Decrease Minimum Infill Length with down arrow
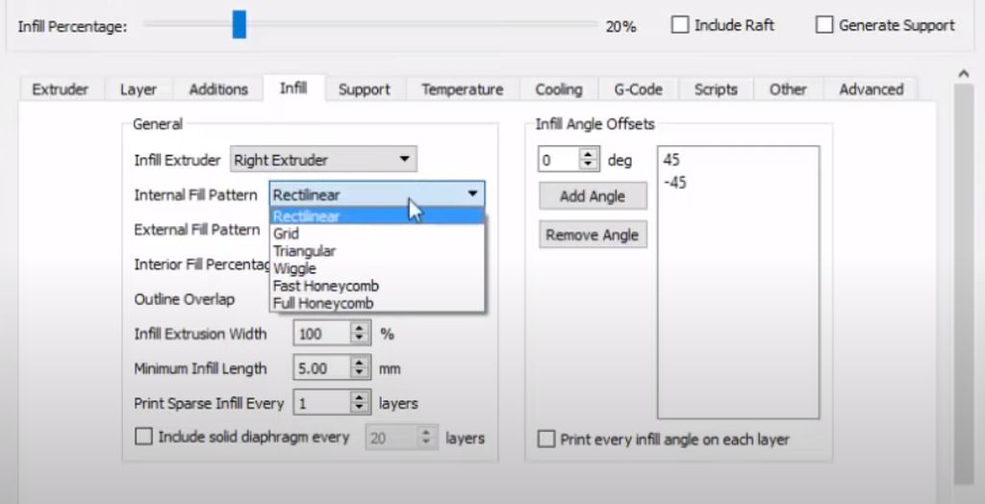The height and width of the screenshot is (504, 985). click(360, 373)
